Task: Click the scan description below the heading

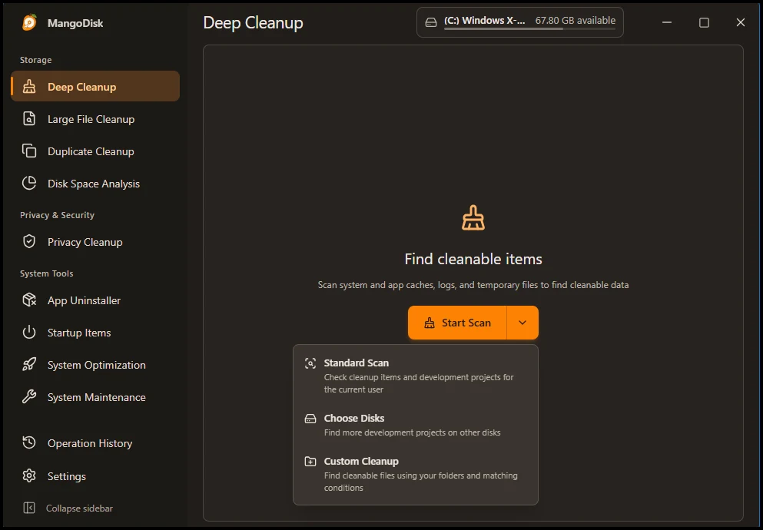Action: (x=473, y=285)
